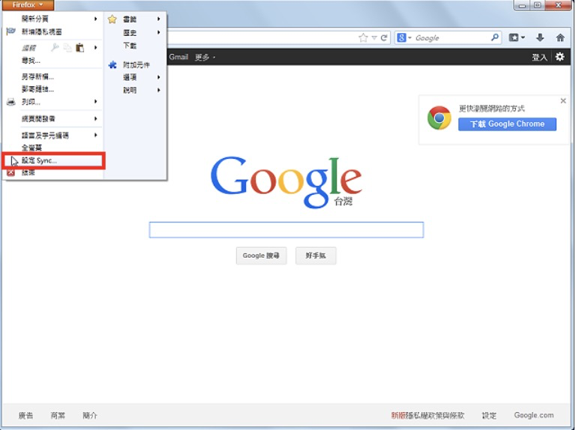Select 設定 Sync... menu entry

[x=54, y=160]
